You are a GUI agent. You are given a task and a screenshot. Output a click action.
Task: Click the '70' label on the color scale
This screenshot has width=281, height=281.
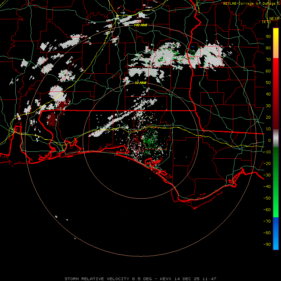[268, 60]
